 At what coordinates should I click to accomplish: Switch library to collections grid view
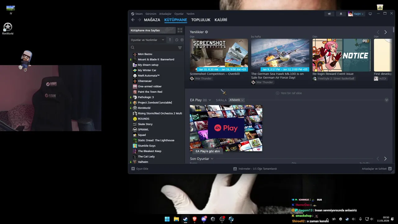pos(180,30)
